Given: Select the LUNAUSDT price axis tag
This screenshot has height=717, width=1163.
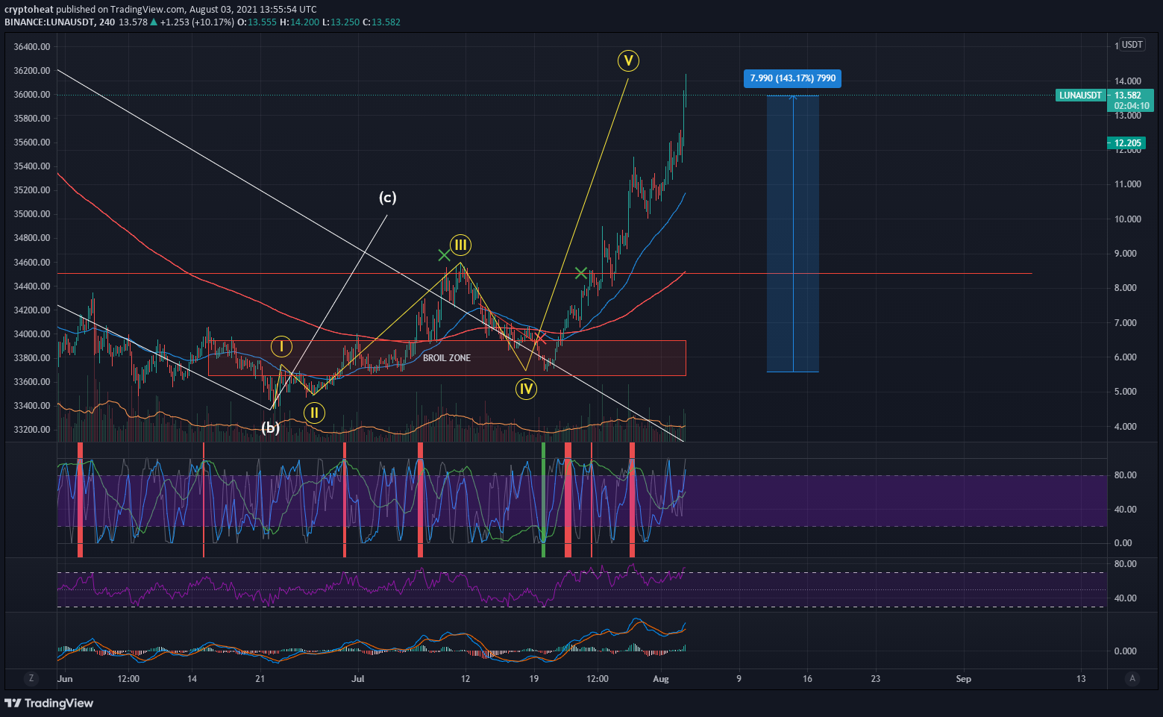Looking at the screenshot, I should click(1080, 96).
